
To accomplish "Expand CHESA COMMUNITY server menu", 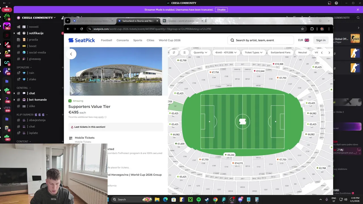I will (x=36, y=18).
